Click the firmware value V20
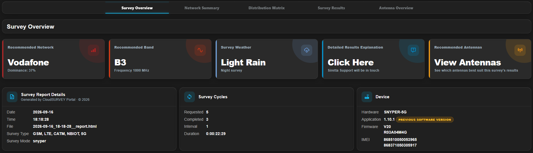This screenshot has height=153, width=533. click(x=387, y=127)
